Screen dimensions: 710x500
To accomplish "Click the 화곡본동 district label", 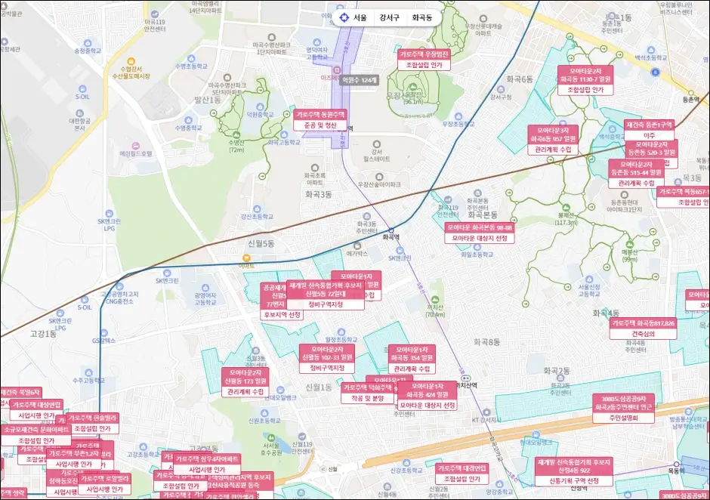I will (483, 215).
